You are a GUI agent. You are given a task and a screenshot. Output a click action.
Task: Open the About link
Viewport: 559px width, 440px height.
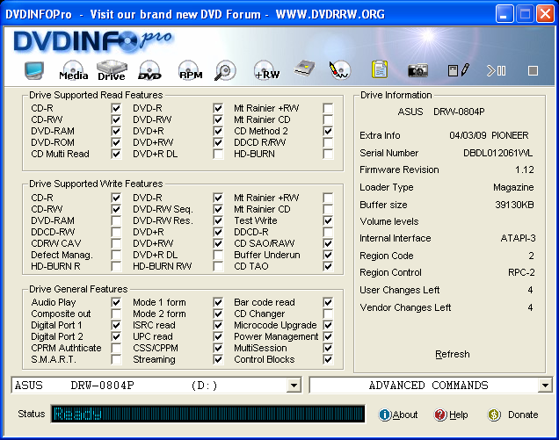(x=405, y=415)
